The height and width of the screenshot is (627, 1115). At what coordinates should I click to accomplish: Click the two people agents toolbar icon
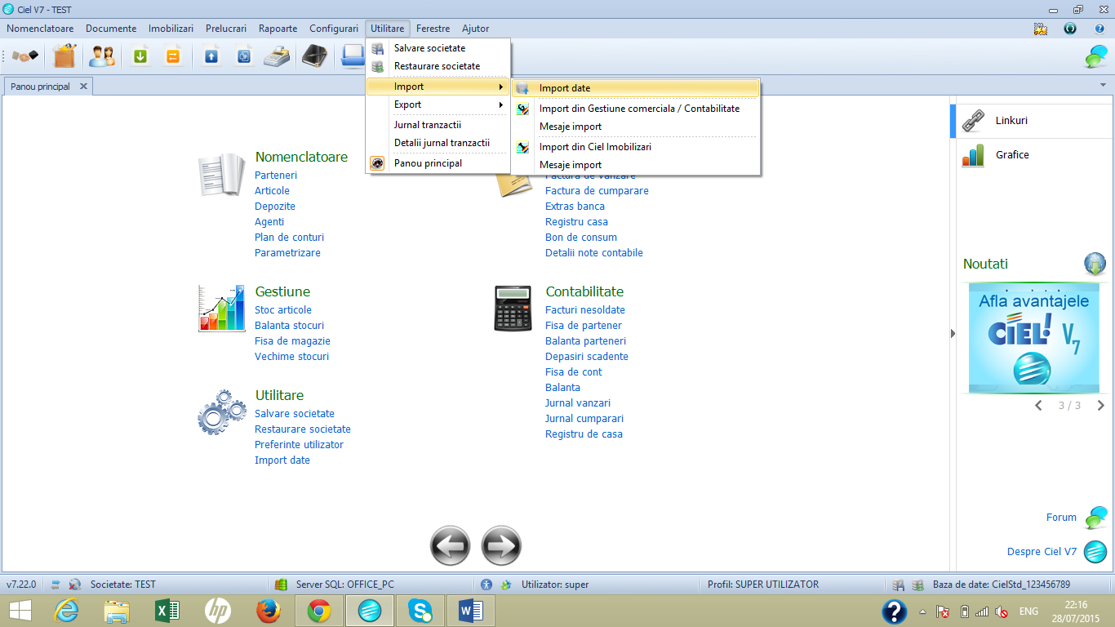102,56
